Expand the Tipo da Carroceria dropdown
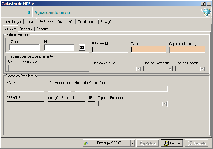Image resolution: width=213 pixels, height=149 pixels. tap(170, 69)
